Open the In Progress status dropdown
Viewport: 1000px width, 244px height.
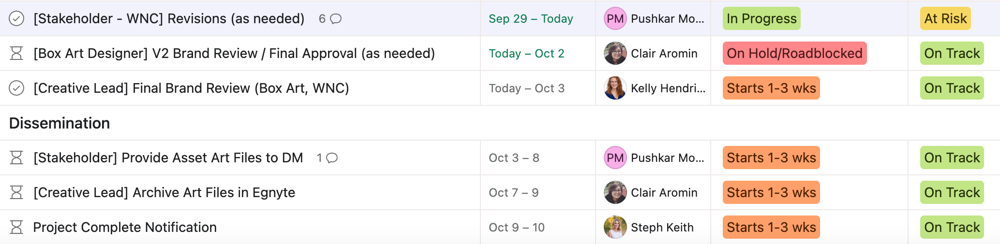coord(761,19)
